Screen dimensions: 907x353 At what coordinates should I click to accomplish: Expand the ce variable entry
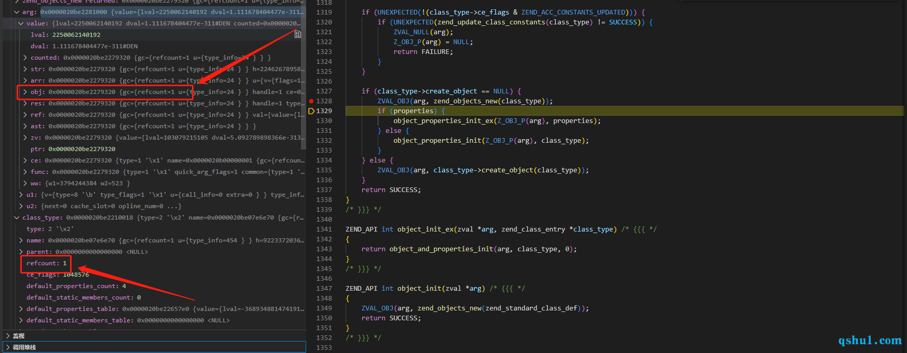(x=25, y=160)
